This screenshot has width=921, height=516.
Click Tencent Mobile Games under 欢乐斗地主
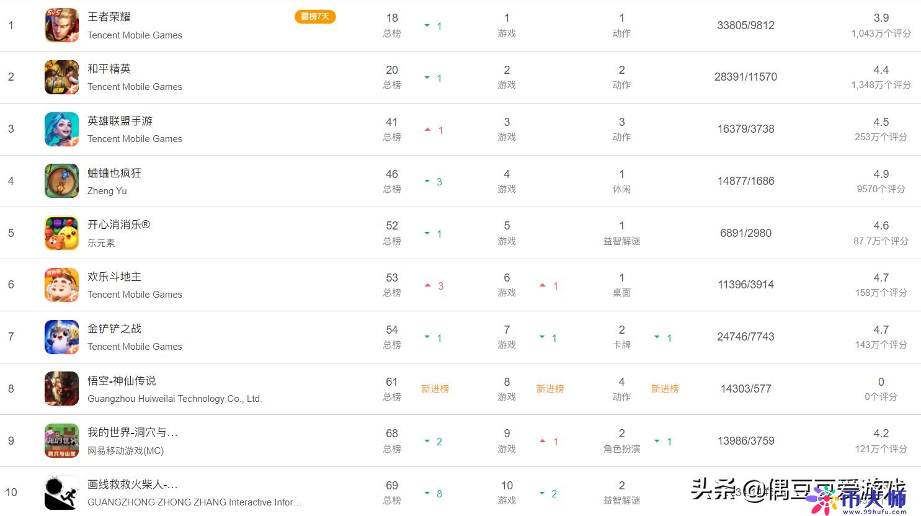135,295
